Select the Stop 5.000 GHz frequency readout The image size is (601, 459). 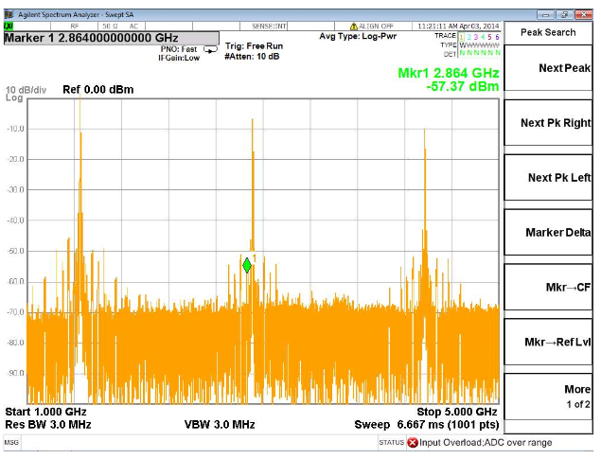coord(456,412)
